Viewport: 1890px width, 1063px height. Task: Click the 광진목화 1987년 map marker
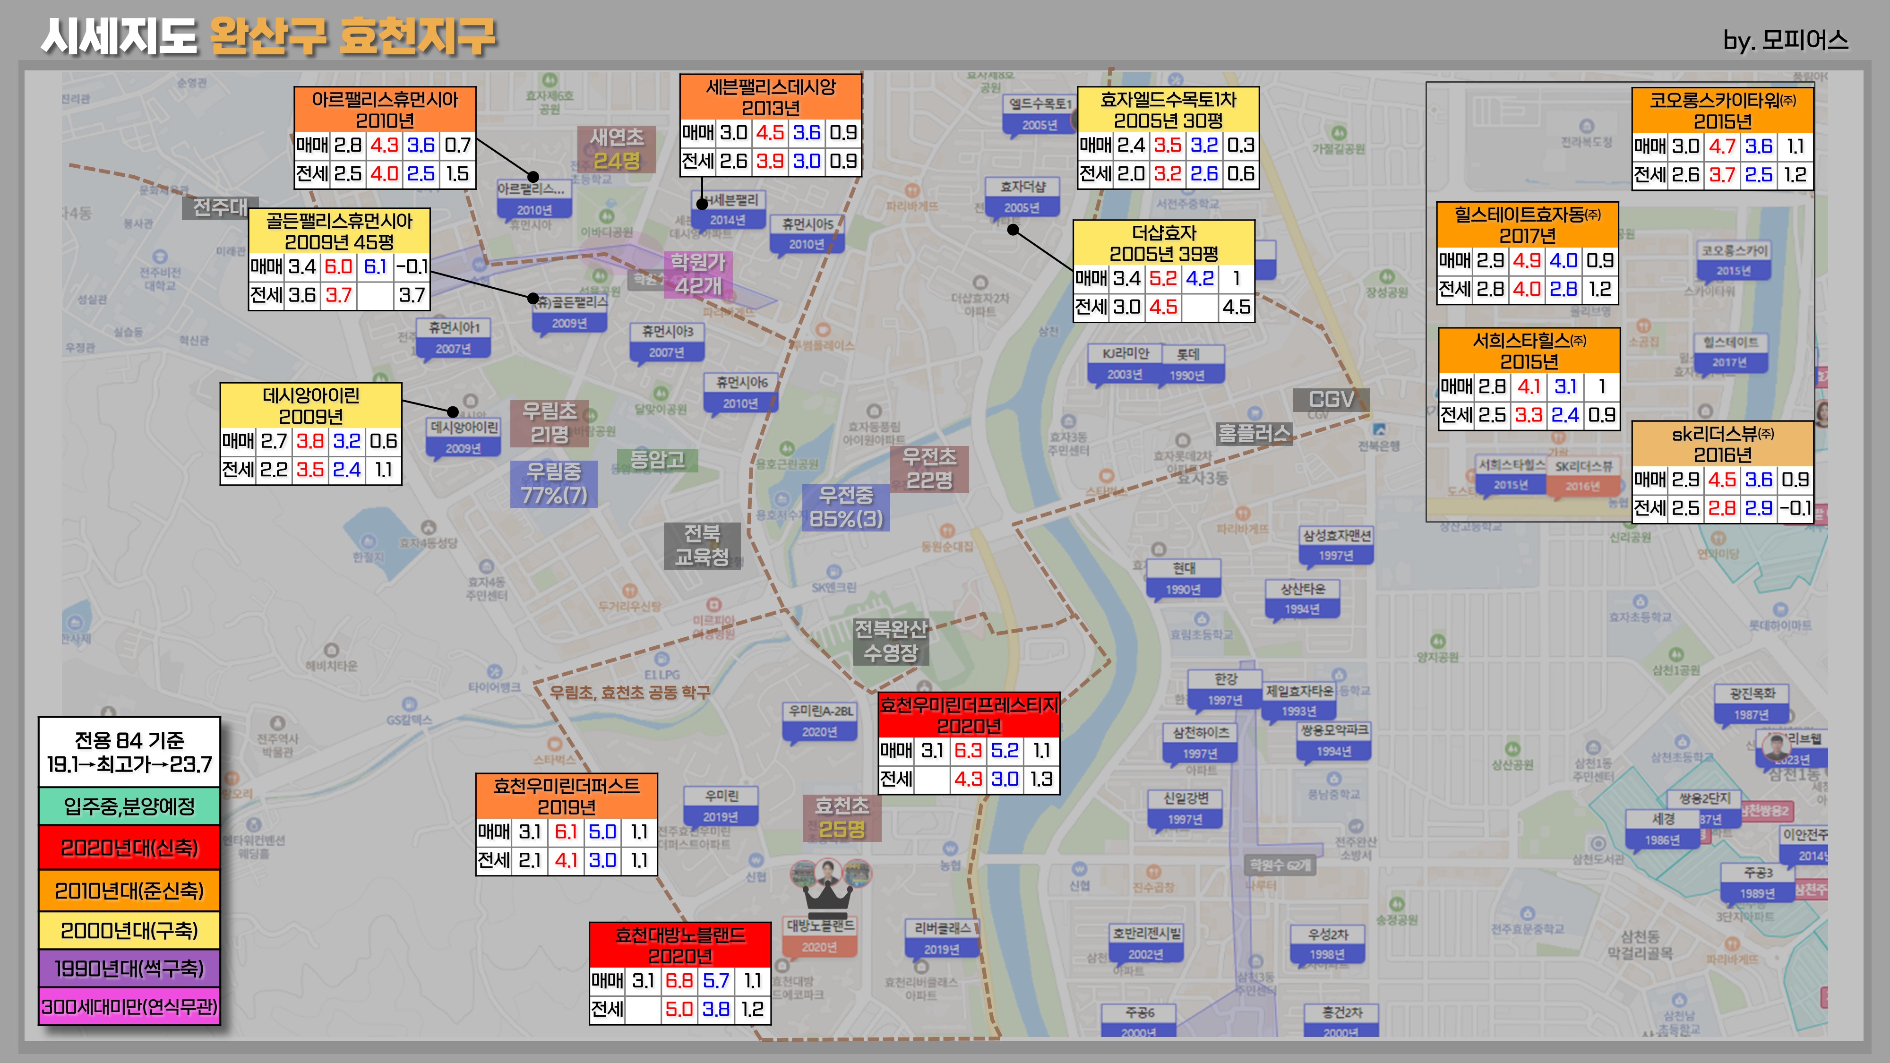point(1752,703)
